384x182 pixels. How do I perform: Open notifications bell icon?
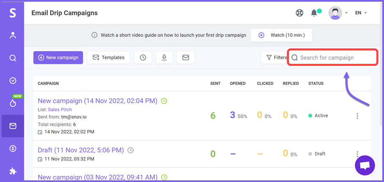coord(314,13)
